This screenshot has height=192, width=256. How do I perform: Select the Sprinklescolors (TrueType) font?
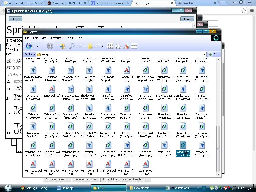point(183,93)
